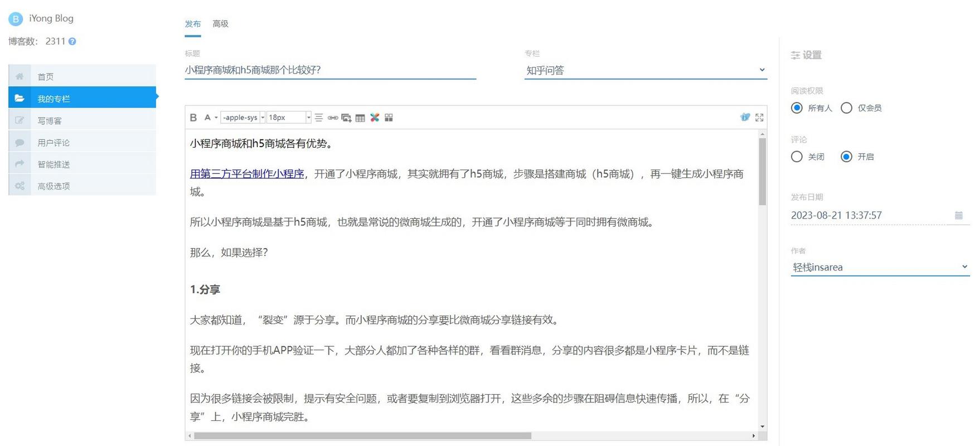Image resolution: width=979 pixels, height=446 pixels.
Task: Open the 作者 dropdown showing 轻栈insarea
Action: pyautogui.click(x=880, y=267)
